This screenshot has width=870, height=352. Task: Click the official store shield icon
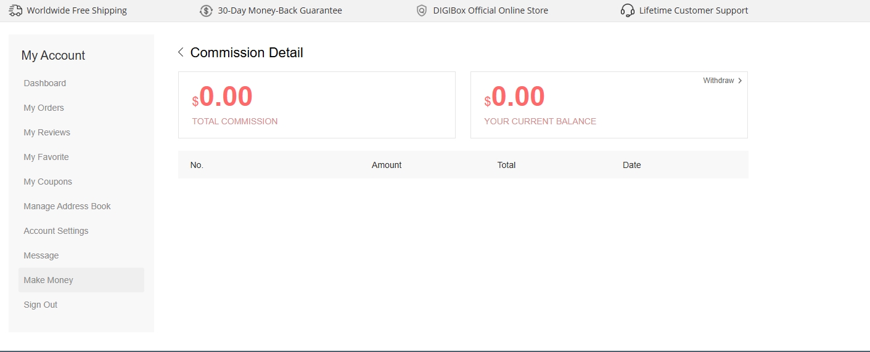point(422,10)
